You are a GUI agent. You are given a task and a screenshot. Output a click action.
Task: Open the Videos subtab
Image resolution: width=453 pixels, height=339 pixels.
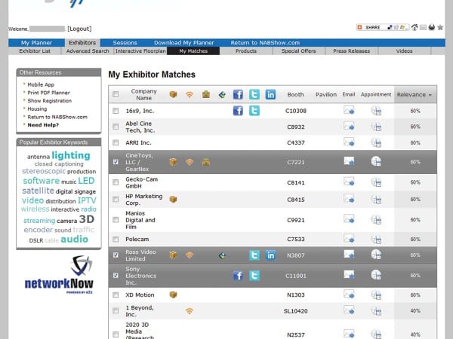(404, 51)
